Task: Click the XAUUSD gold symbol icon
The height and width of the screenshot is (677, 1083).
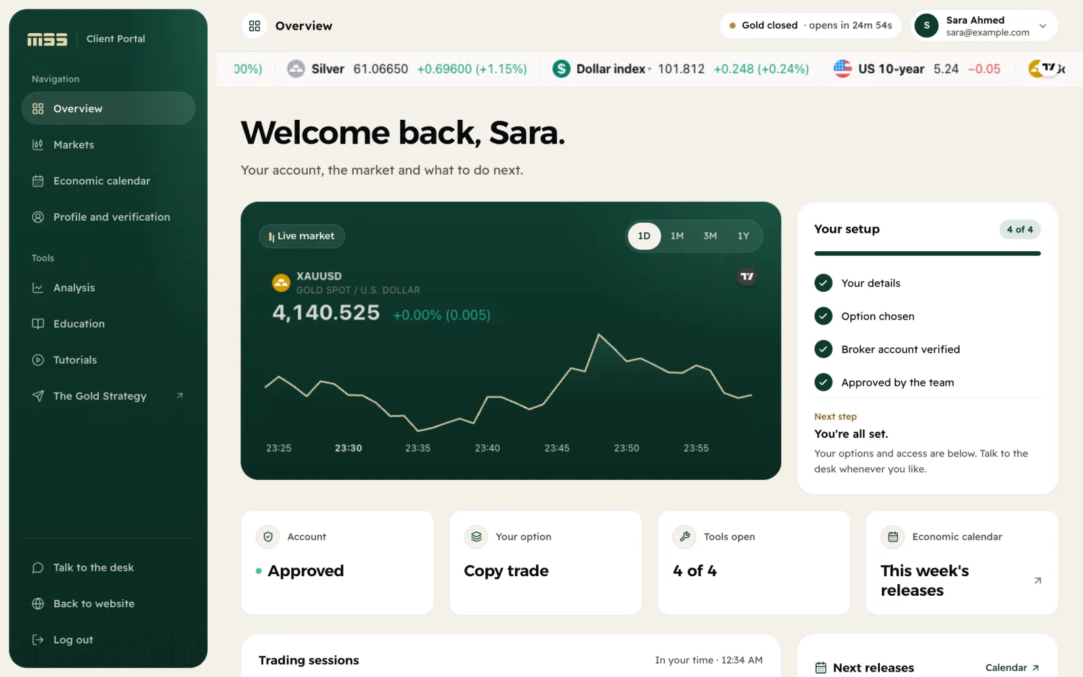Action: [281, 282]
